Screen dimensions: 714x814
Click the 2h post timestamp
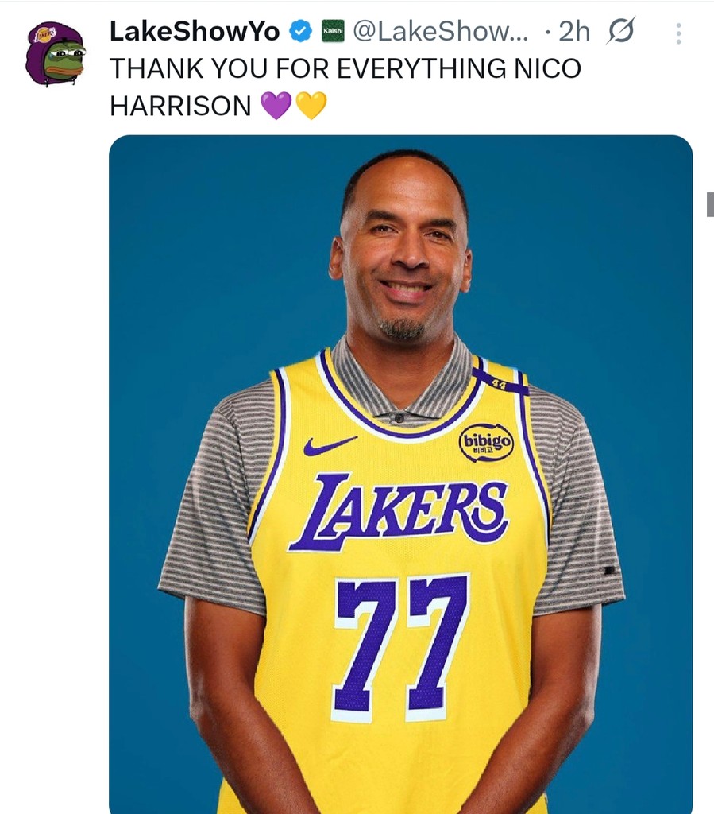tap(574, 32)
